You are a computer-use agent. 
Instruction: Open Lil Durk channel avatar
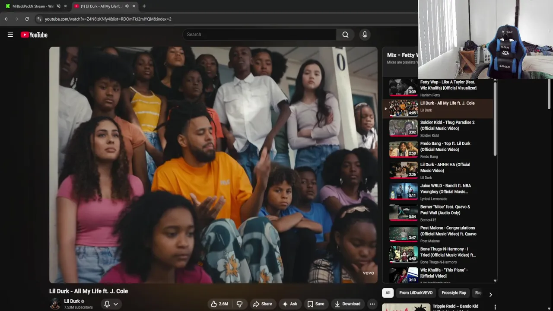tap(55, 304)
